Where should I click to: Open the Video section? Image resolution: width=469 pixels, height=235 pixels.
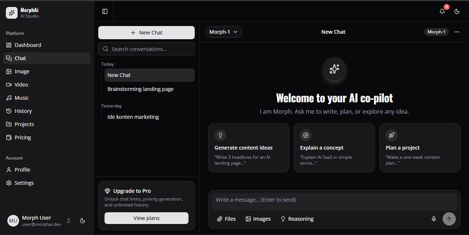point(47,85)
